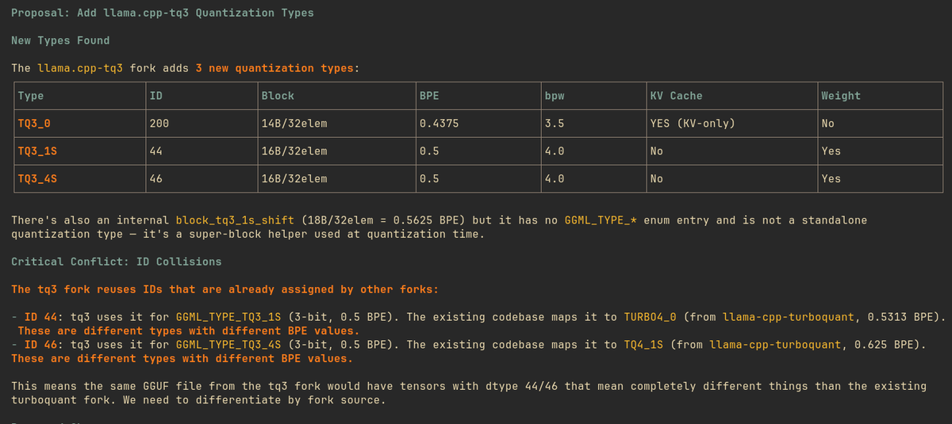Select the bpw value "3.5"

click(x=555, y=124)
